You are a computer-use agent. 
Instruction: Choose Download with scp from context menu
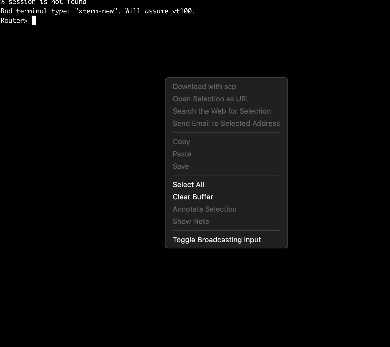pos(204,87)
